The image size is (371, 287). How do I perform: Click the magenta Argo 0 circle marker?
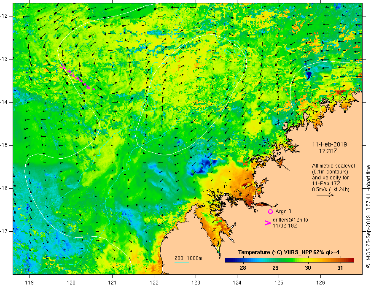(270, 212)
